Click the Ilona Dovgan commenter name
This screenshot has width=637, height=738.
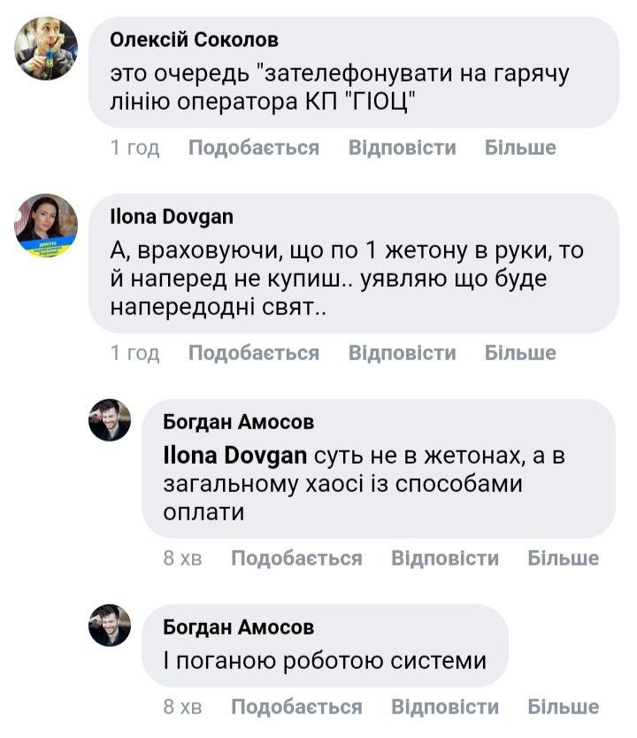172,217
